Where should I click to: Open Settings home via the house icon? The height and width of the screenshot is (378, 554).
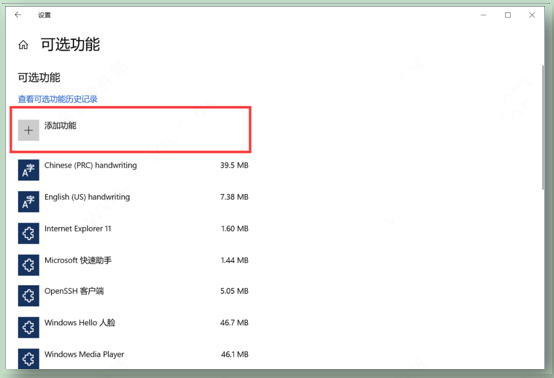tap(23, 45)
